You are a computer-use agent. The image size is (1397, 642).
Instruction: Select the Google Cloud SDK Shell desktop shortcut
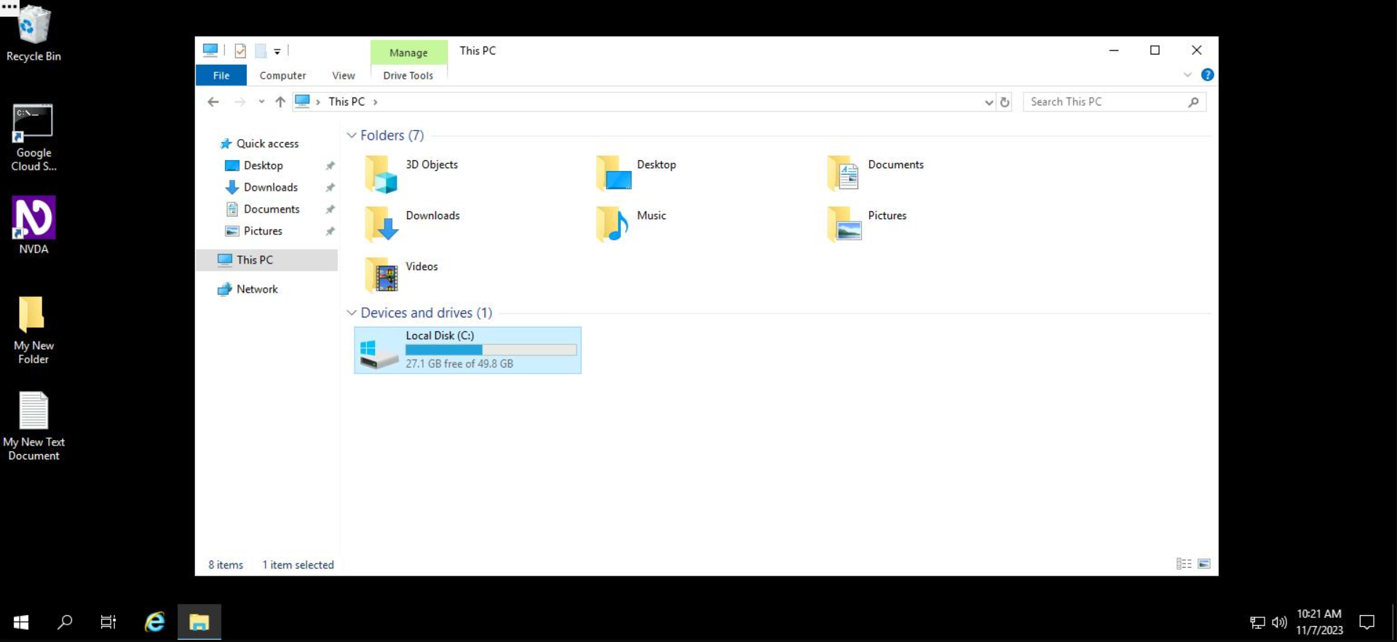click(x=33, y=138)
